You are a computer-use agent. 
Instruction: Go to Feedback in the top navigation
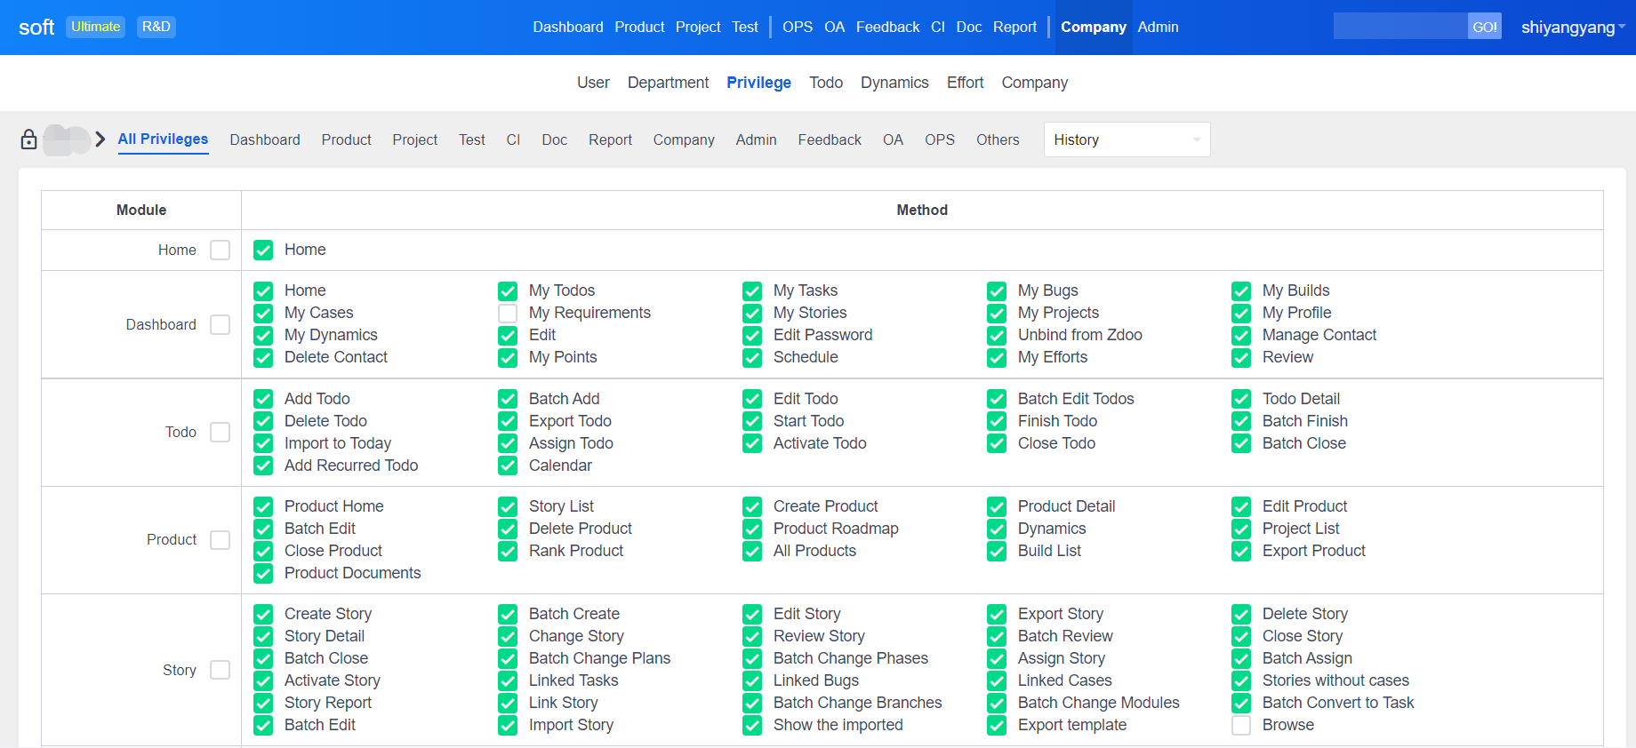(x=887, y=28)
